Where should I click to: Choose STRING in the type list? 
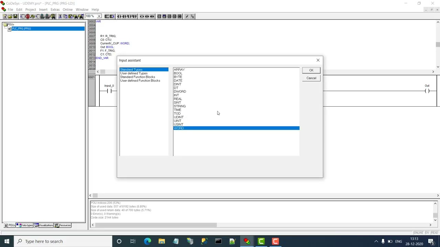tap(179, 106)
